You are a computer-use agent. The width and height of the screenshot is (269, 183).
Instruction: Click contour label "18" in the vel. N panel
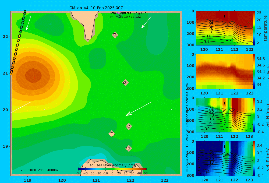tap(211, 119)
